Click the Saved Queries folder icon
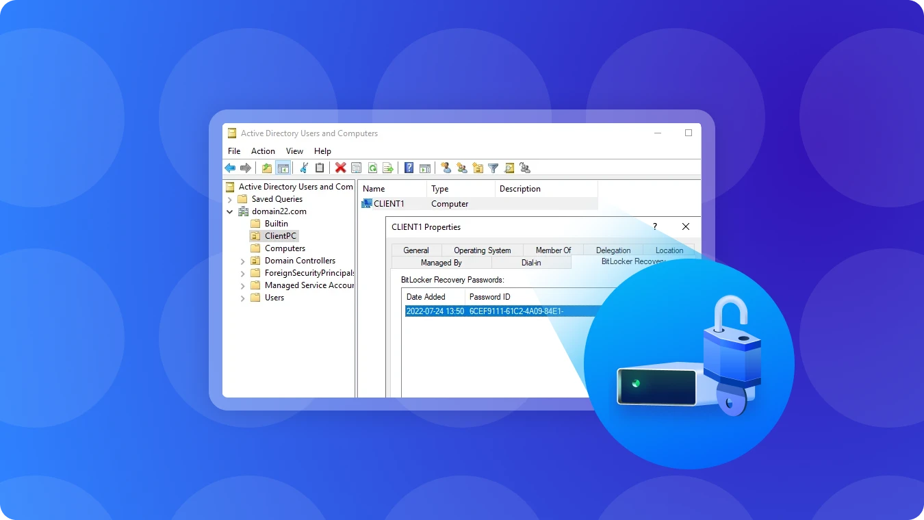The image size is (924, 520). click(x=242, y=199)
